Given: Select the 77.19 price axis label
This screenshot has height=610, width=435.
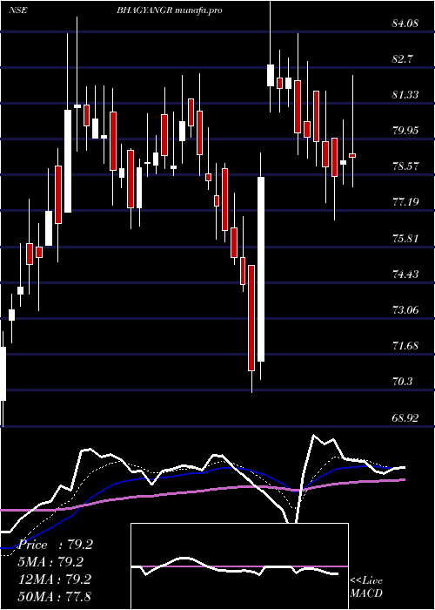Looking at the screenshot, I should pos(405,202).
